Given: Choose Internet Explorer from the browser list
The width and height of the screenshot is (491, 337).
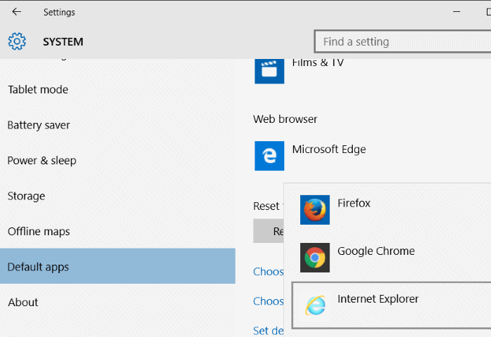Looking at the screenshot, I should (391, 305).
